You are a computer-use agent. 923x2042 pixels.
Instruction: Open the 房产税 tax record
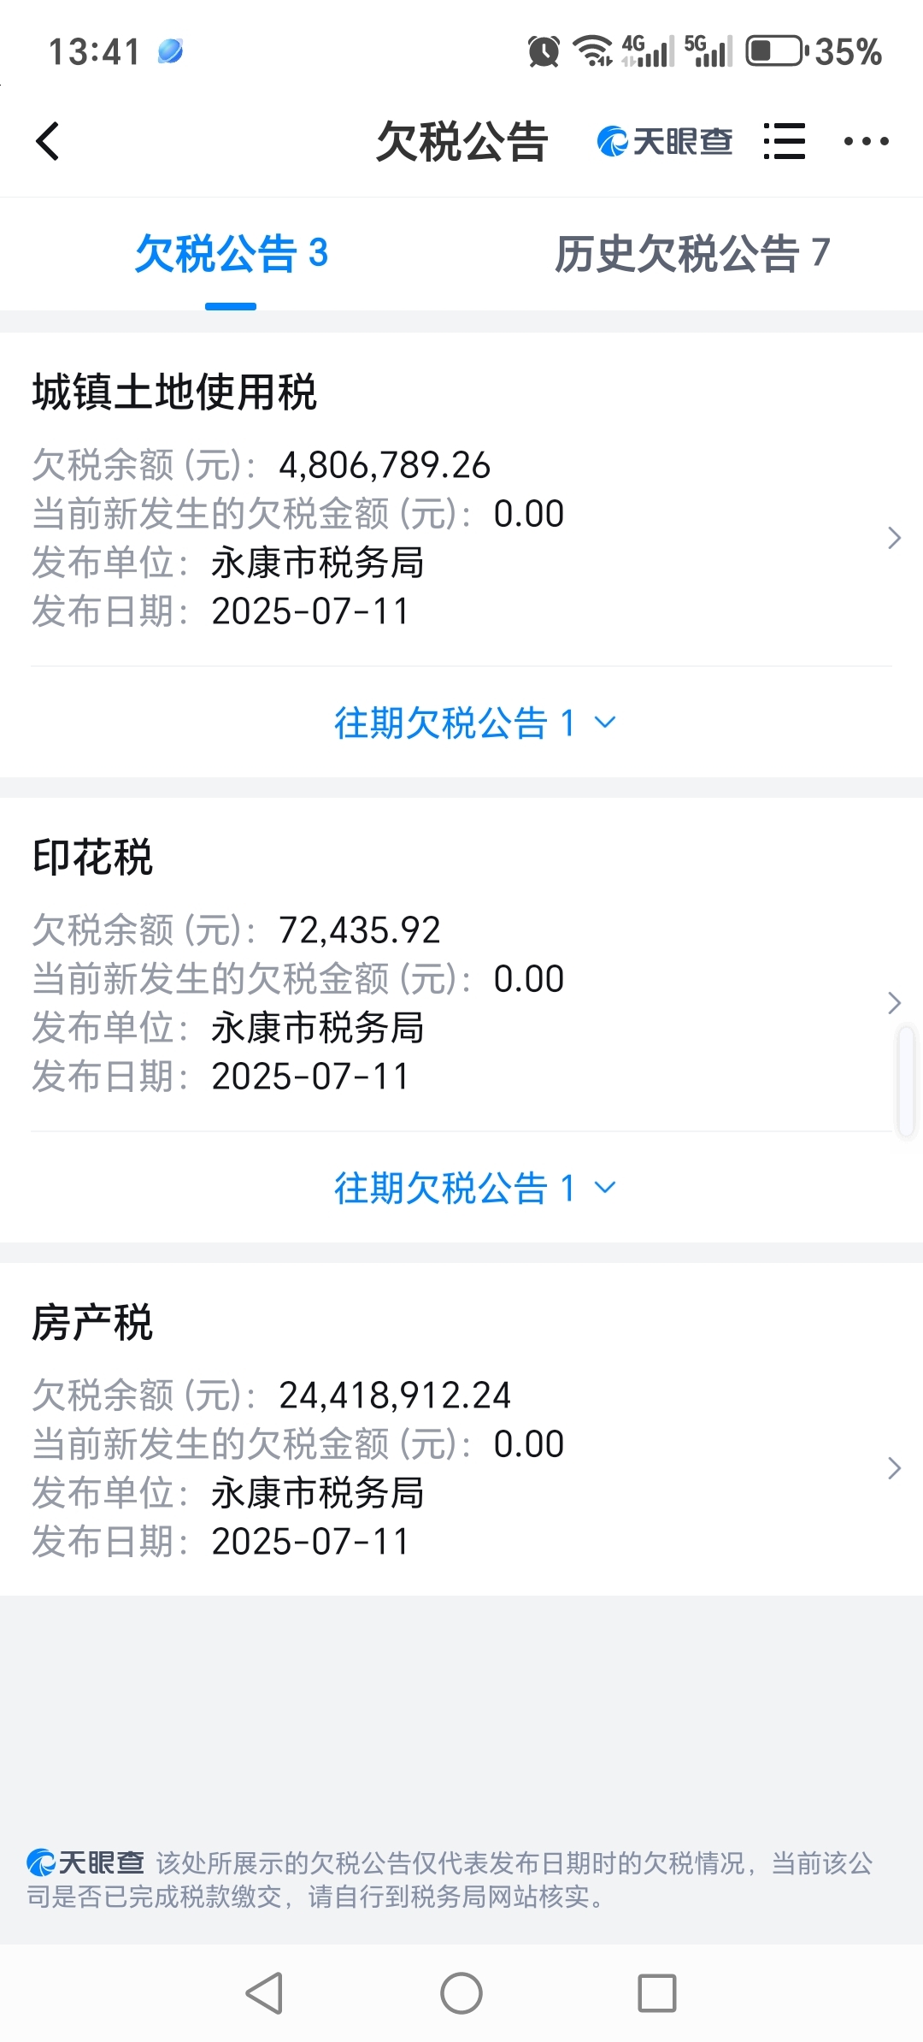[x=461, y=1429]
